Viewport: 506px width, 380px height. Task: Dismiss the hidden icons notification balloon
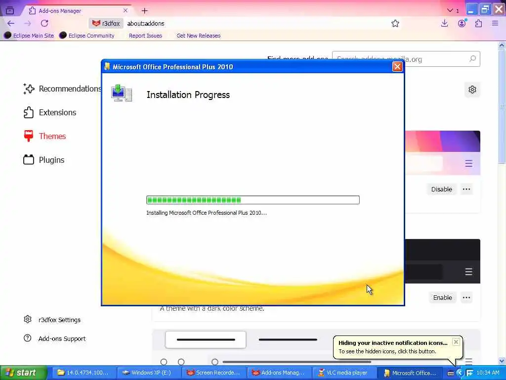pos(456,342)
